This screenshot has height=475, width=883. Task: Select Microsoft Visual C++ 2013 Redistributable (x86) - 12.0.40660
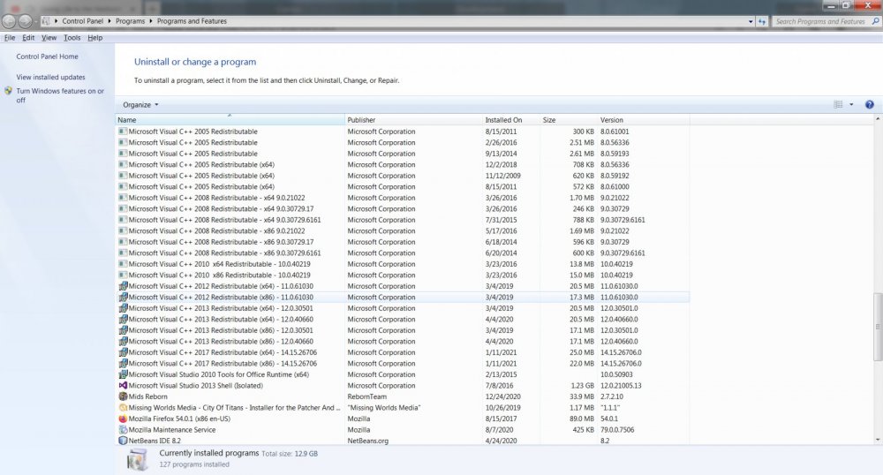coord(403,341)
